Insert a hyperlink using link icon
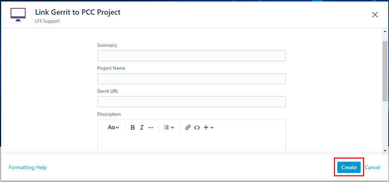The height and width of the screenshot is (182, 389). (188, 127)
